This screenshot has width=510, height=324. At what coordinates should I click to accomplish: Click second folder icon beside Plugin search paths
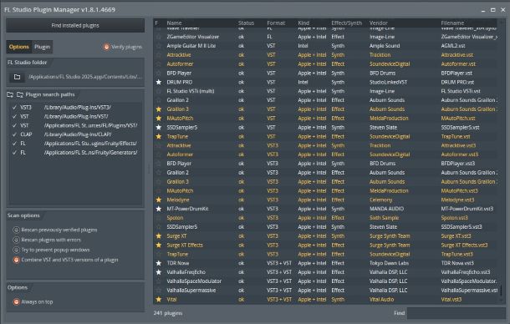(x=20, y=94)
